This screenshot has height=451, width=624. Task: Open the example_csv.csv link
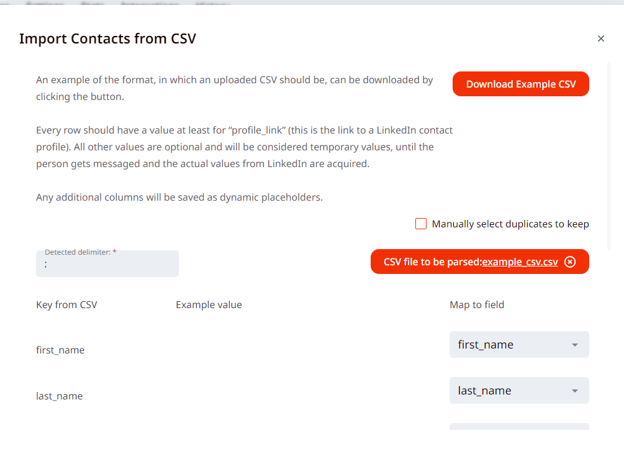click(520, 262)
